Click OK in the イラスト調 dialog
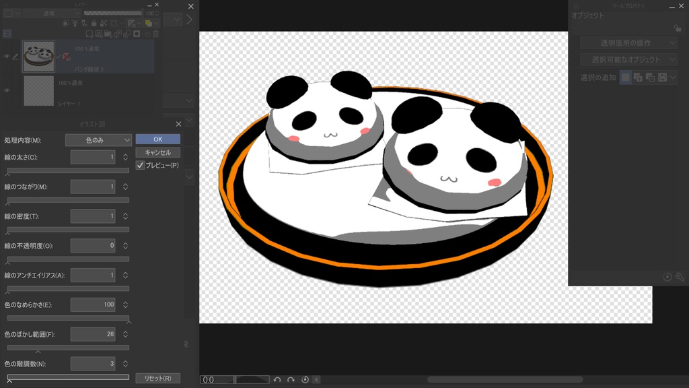The height and width of the screenshot is (388, 689). point(157,139)
